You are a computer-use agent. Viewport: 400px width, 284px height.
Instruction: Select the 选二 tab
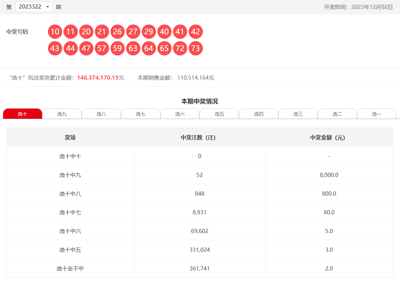(337, 114)
